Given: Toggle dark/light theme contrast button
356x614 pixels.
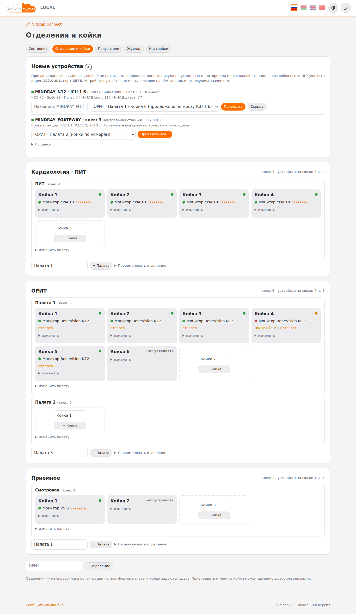Looking at the screenshot, I should click(333, 8).
